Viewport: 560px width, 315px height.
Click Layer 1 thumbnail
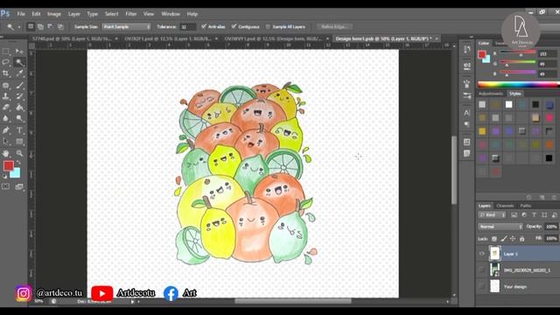pos(494,254)
